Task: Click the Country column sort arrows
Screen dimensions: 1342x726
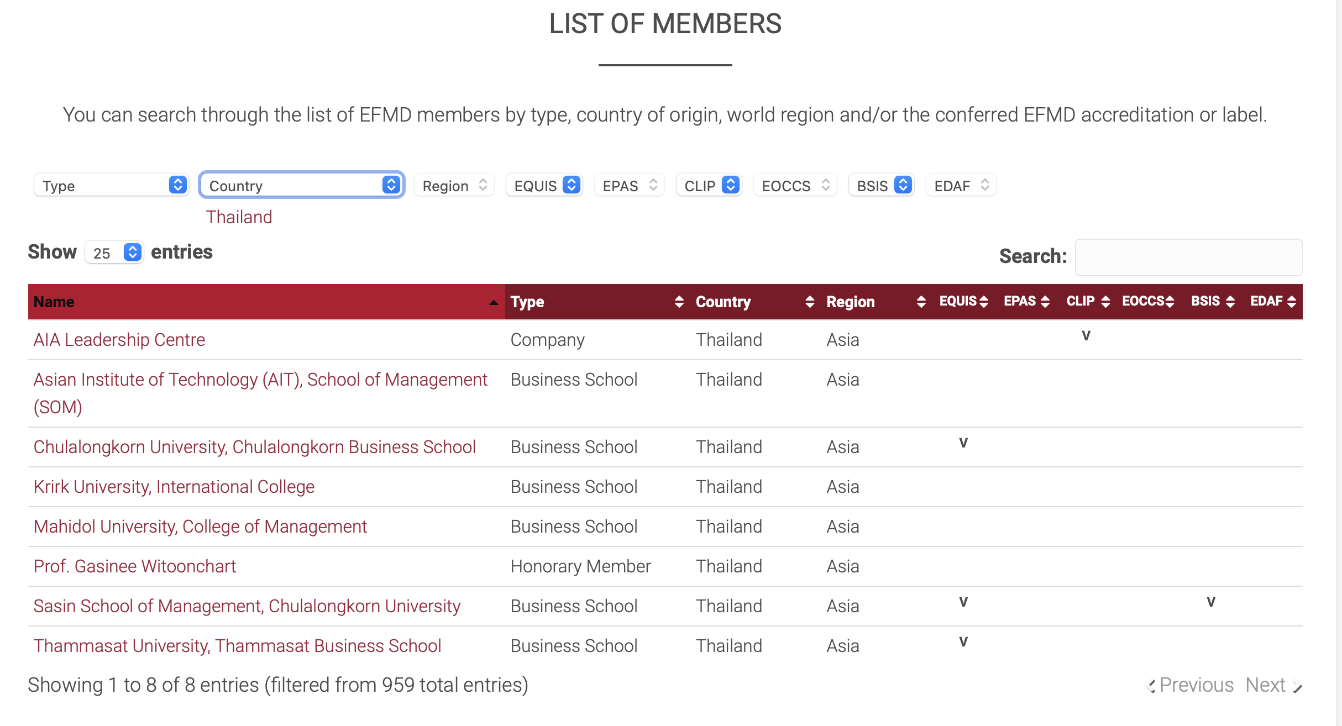Action: click(810, 302)
